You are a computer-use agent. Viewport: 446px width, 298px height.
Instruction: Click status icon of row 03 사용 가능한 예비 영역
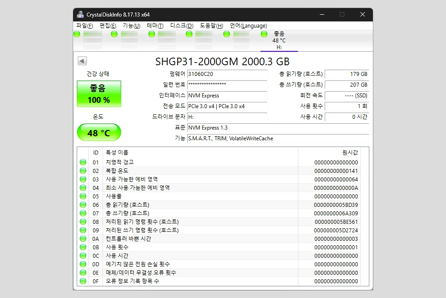tap(83, 179)
